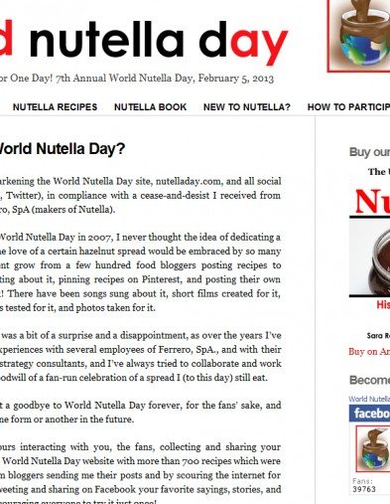The image size is (390, 504).
Task: Click the Become a fan sidebar heading
Action: click(x=369, y=380)
